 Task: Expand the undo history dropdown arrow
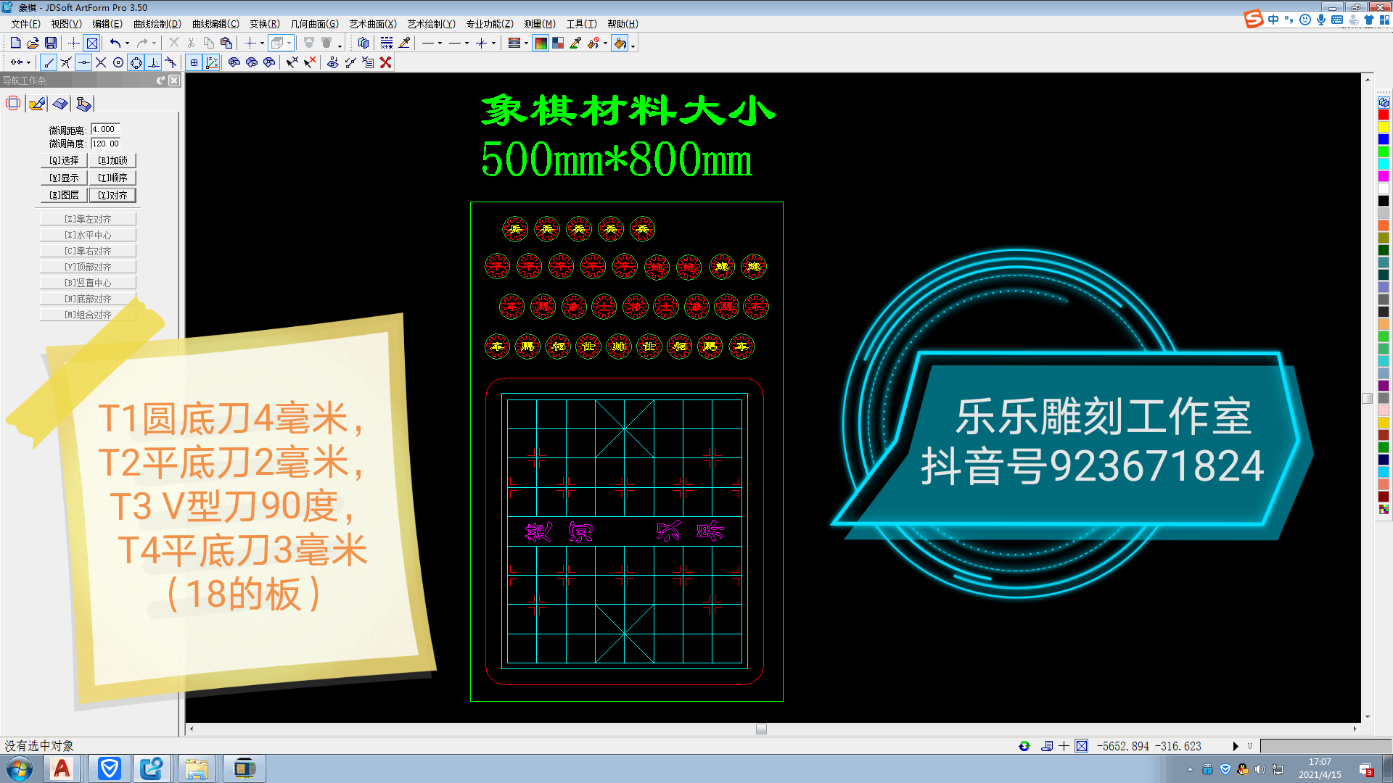click(x=128, y=43)
